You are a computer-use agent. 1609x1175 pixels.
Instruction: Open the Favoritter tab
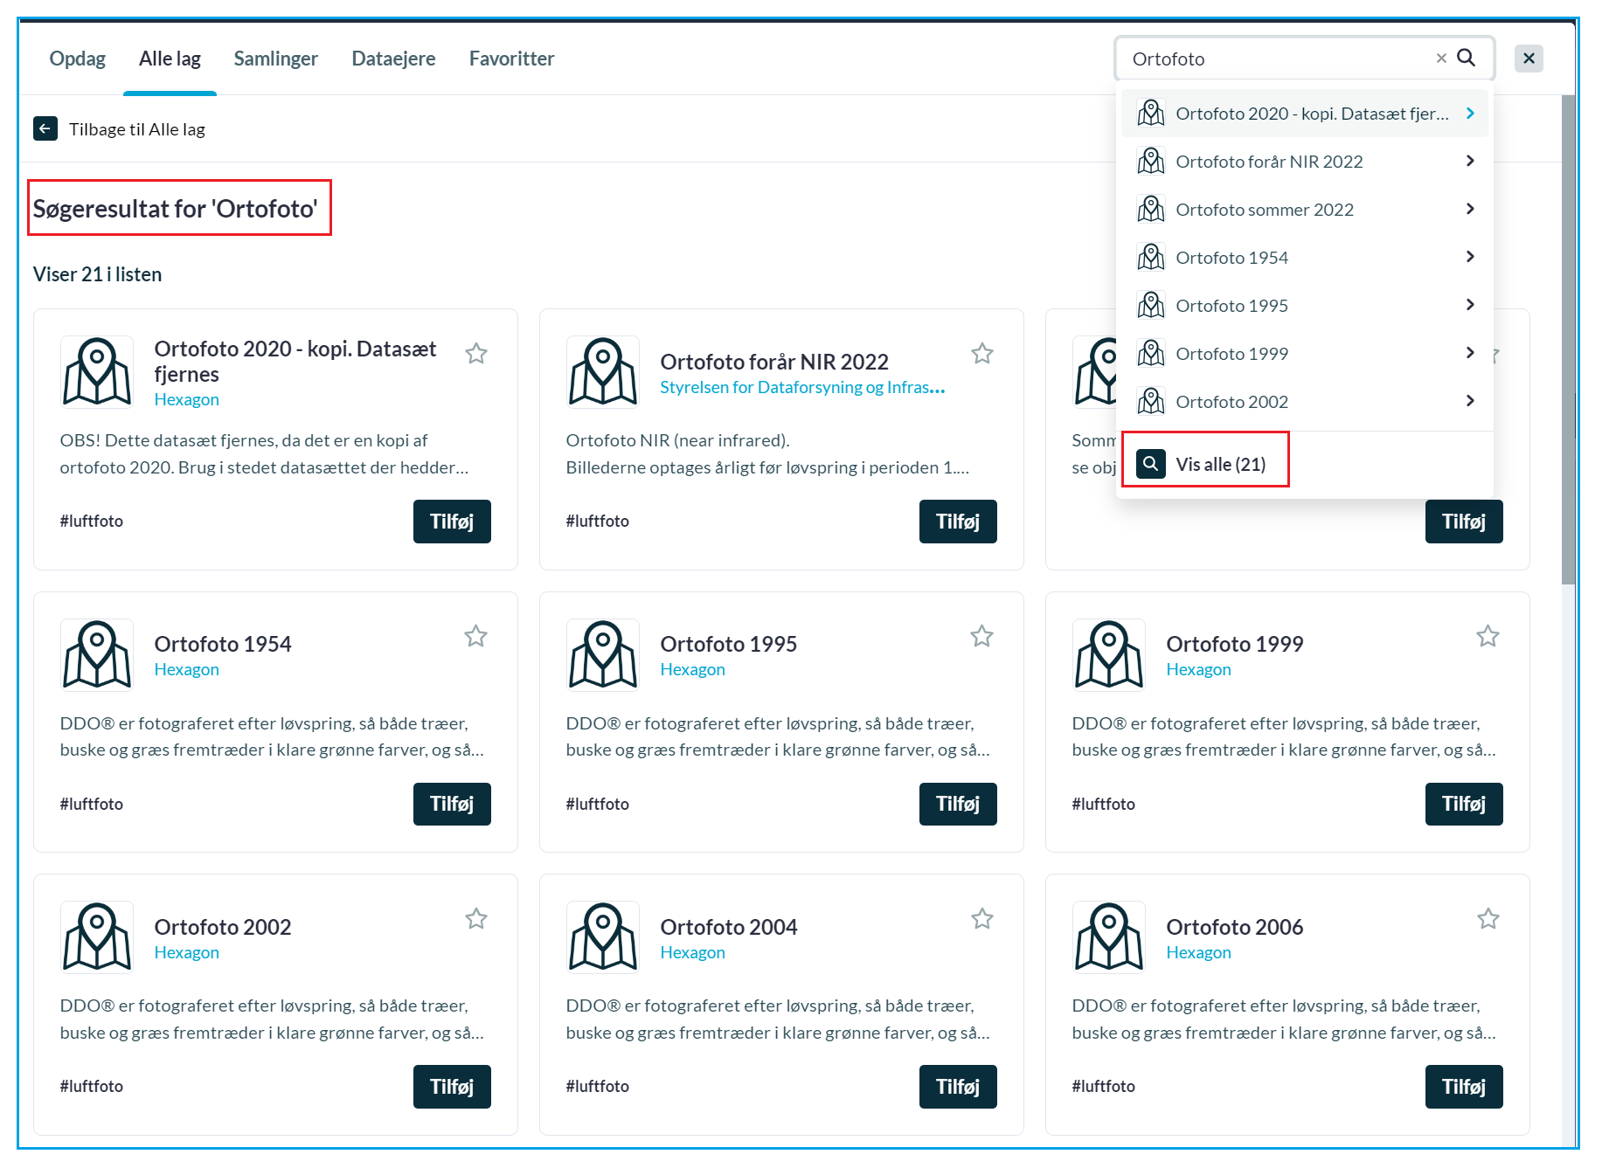pos(511,59)
